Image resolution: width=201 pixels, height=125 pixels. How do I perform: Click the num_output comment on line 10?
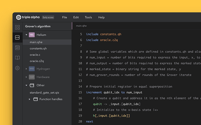coord(143,63)
